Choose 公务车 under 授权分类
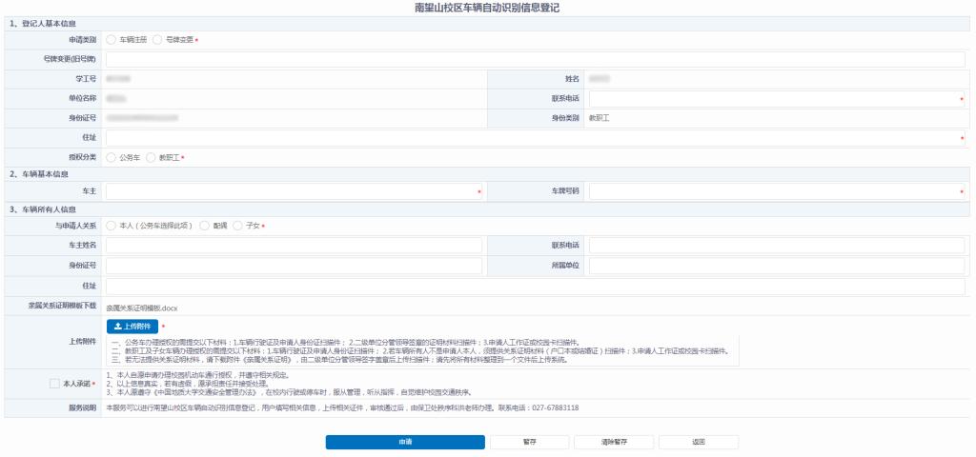This screenshot has width=976, height=457. (112, 157)
